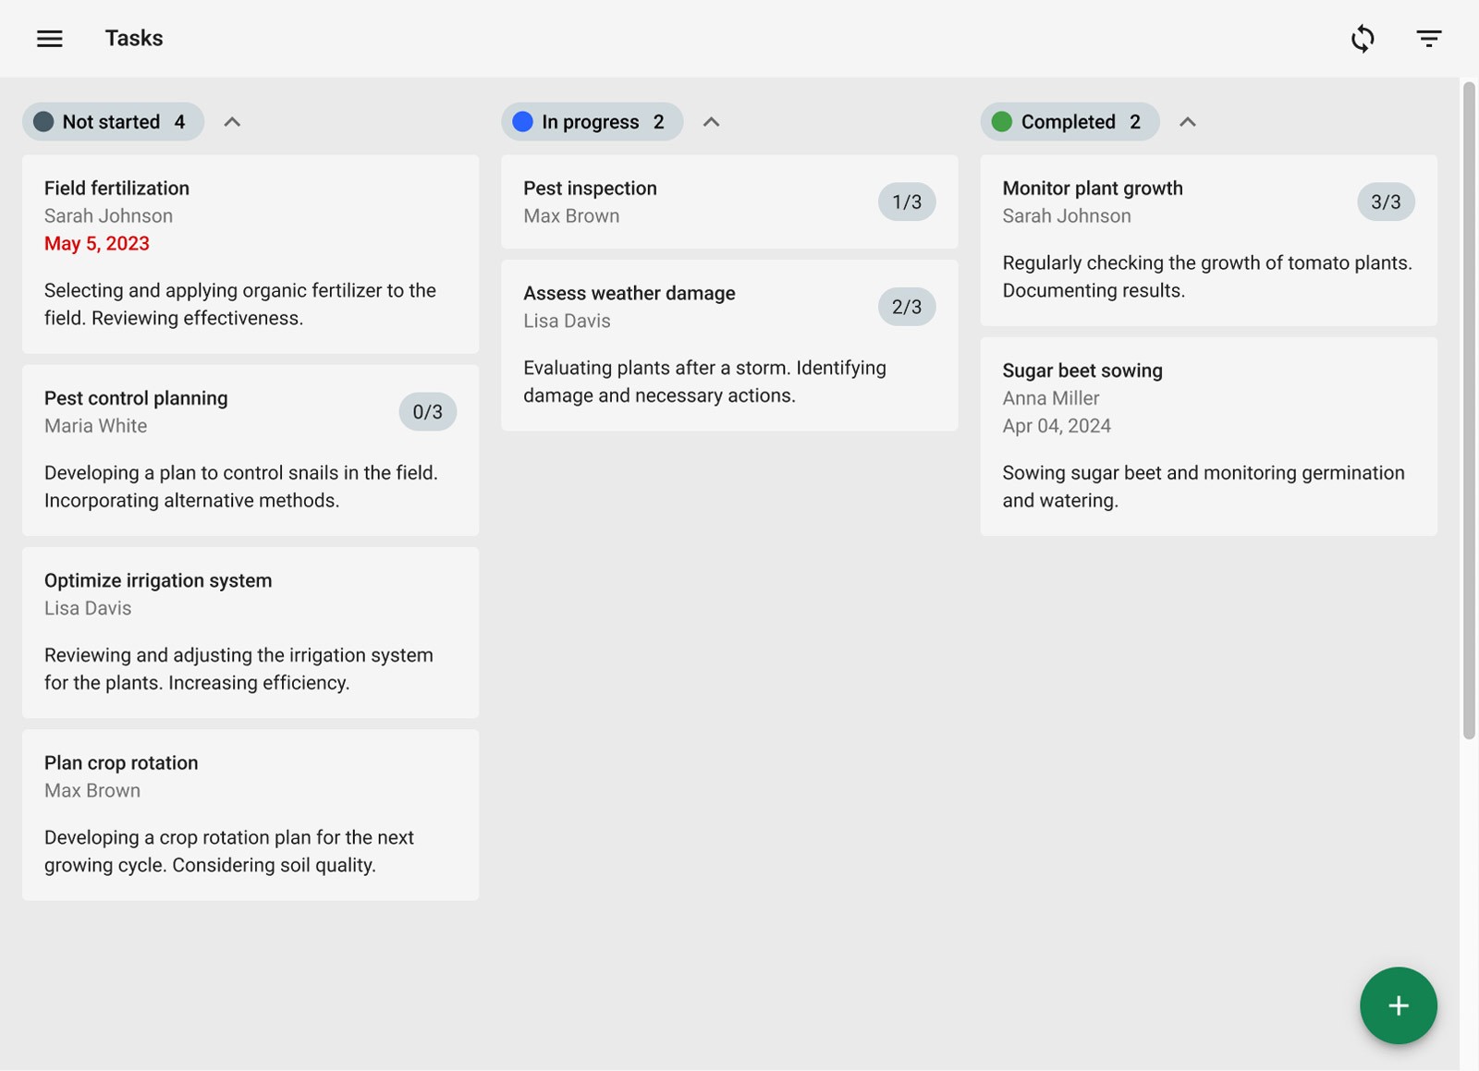This screenshot has width=1479, height=1071.
Task: Open the hamburger navigation menu
Action: click(x=49, y=38)
